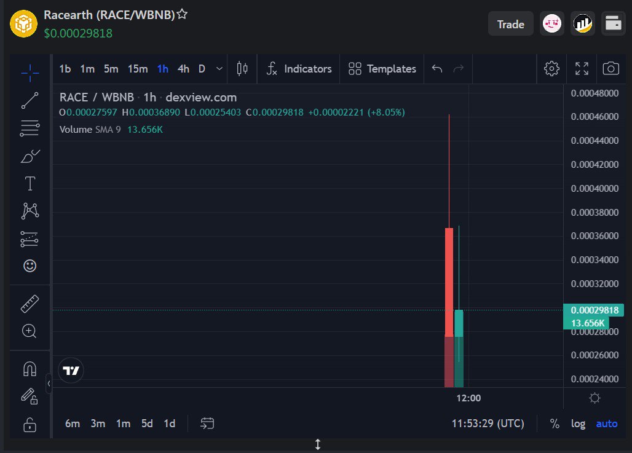The image size is (632, 453).
Task: Select the crosshair cursor tool
Action: pos(30,73)
